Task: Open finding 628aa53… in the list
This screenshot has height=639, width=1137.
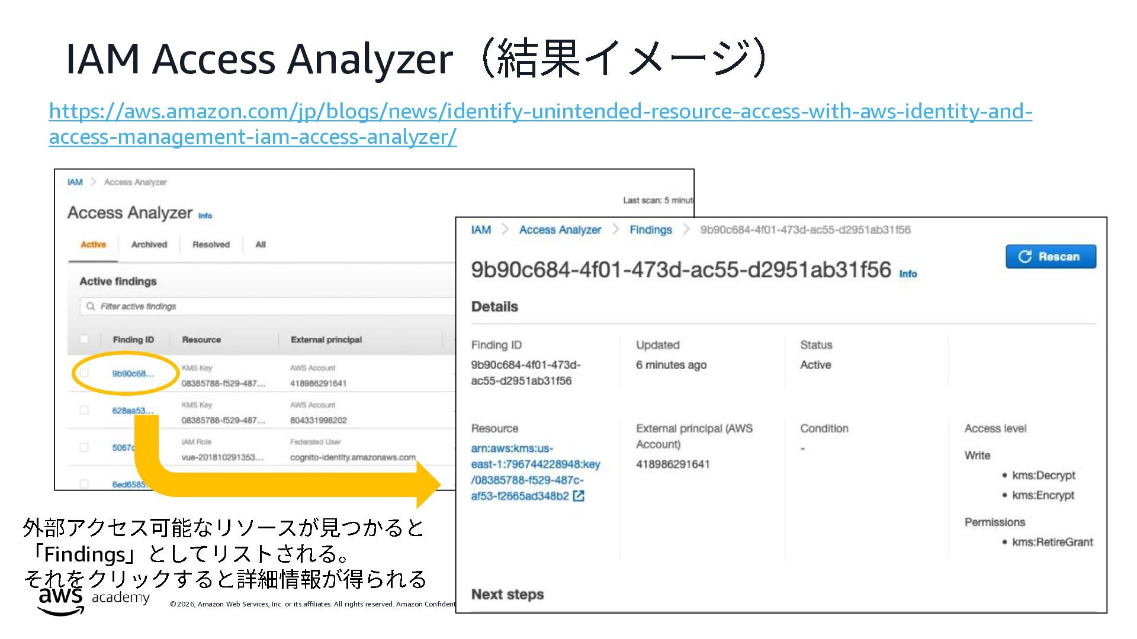Action: pos(133,411)
